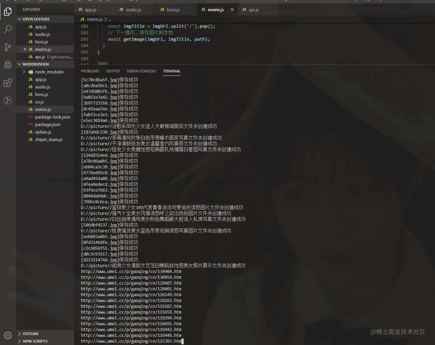Open the Manage settings gear
This screenshot has width=435, height=345.
pyautogui.click(x=8, y=335)
